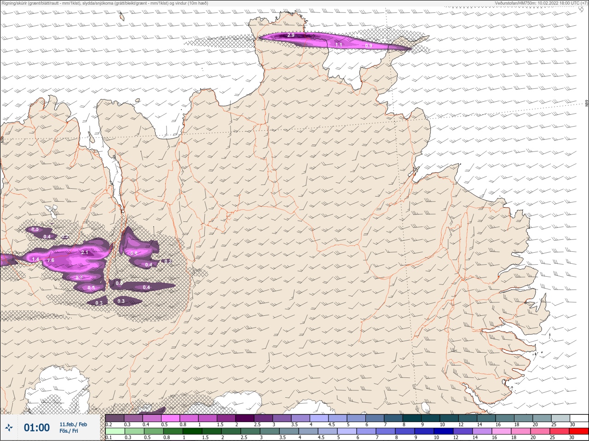This screenshot has width=589, height=441.
Task: Click the 0.1 label under the lower legend
Action: tap(109, 438)
